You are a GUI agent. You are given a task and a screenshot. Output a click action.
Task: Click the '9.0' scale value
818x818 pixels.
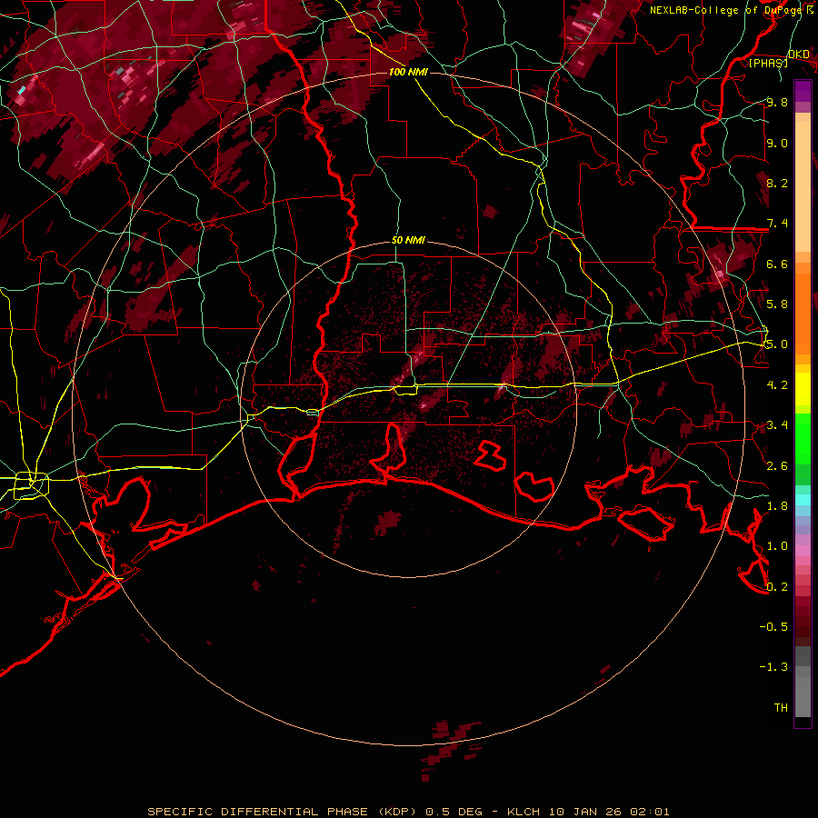(x=777, y=143)
